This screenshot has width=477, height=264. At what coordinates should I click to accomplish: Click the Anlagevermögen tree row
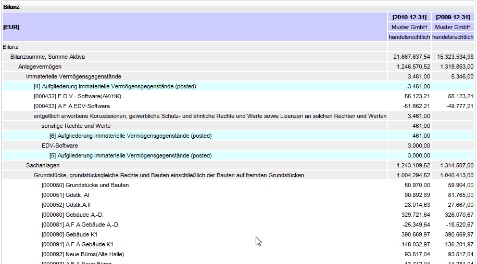point(40,67)
